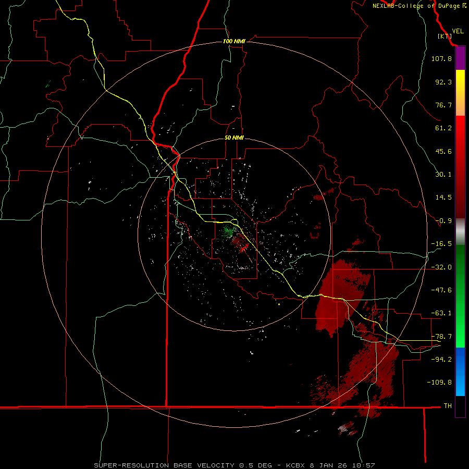Click the 100 NMI range ring label
The height and width of the screenshot is (469, 469).
234,41
